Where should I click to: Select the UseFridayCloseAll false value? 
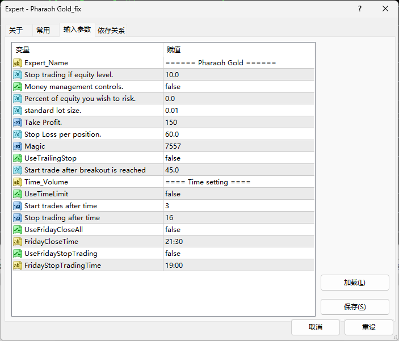click(x=173, y=230)
